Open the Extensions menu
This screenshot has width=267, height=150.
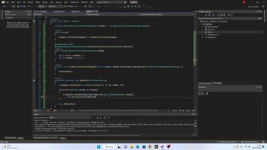click(75, 2)
